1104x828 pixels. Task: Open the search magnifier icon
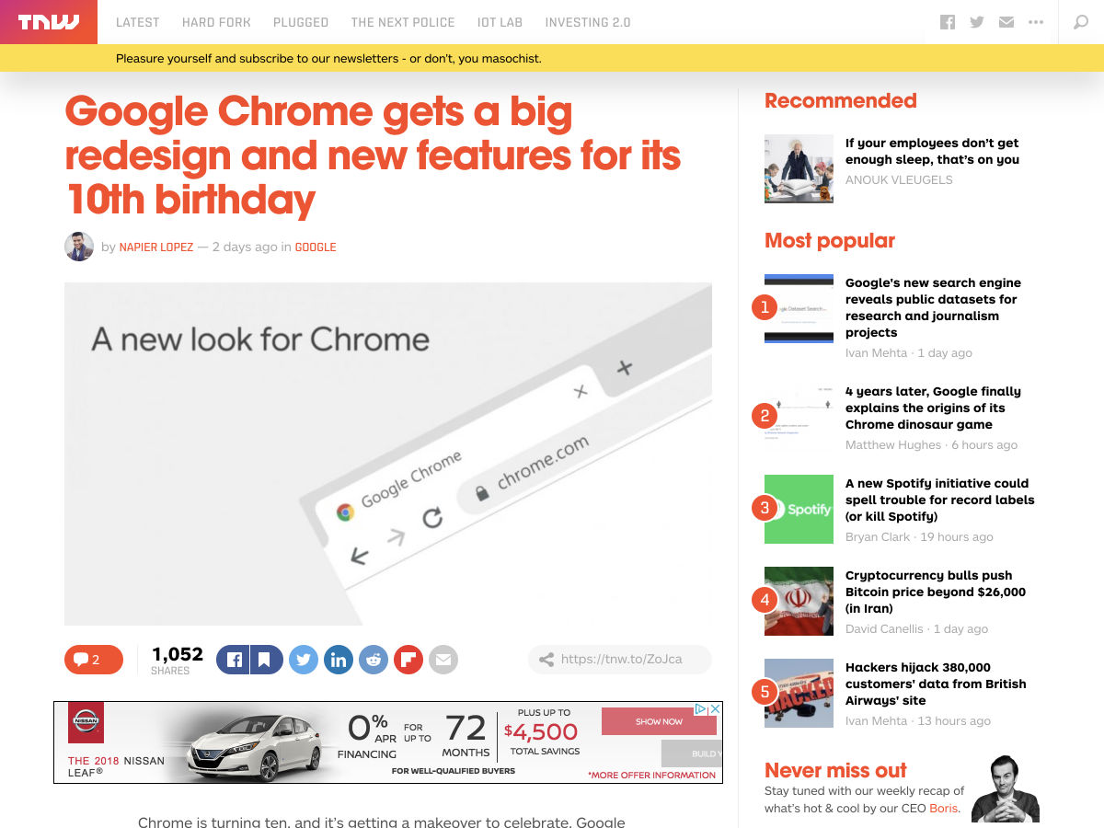tap(1082, 22)
